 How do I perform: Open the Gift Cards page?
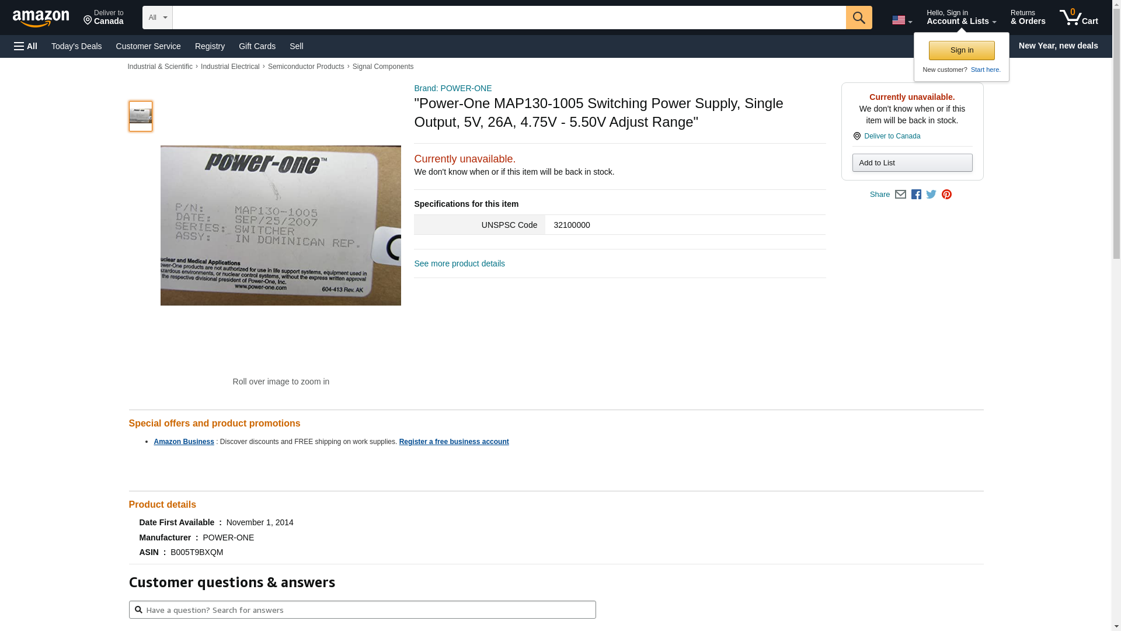click(x=257, y=46)
